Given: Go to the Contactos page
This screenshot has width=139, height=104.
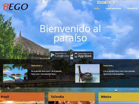Looking at the screenshot, I should 132,9.
